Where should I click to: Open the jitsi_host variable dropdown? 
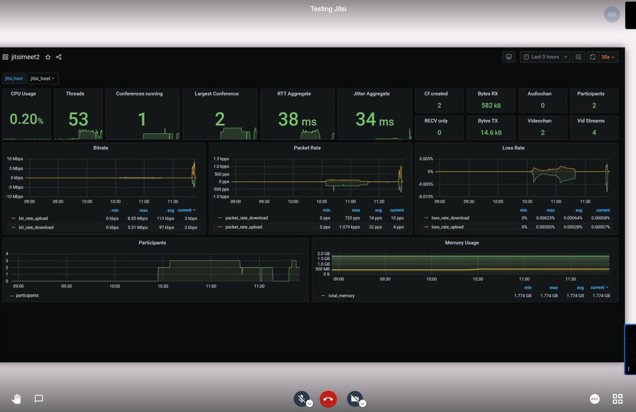[43, 78]
